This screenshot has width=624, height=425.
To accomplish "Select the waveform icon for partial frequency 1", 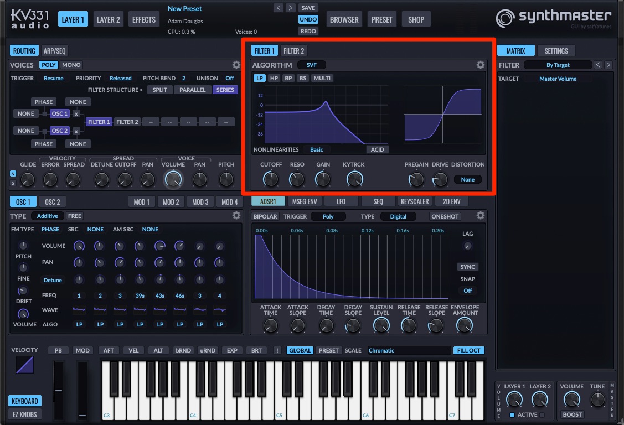I will [79, 309].
